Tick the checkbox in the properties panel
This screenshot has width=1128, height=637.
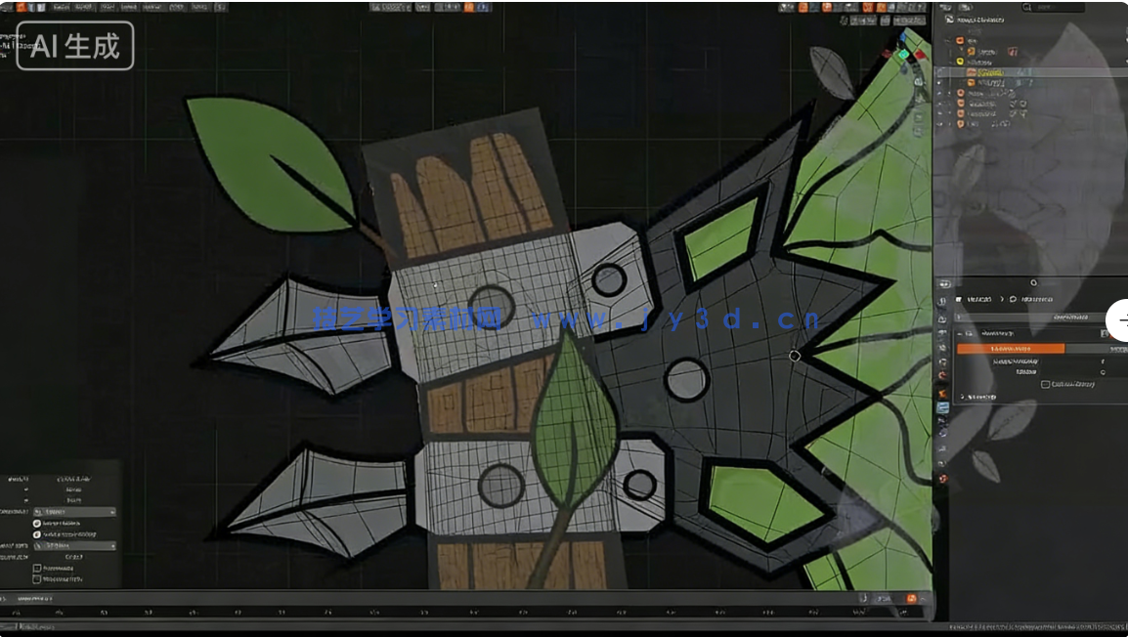pos(1045,384)
